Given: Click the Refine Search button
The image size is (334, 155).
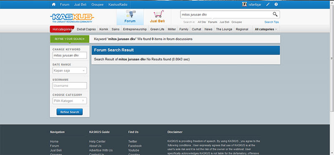Looking at the screenshot, I should coord(70,112).
